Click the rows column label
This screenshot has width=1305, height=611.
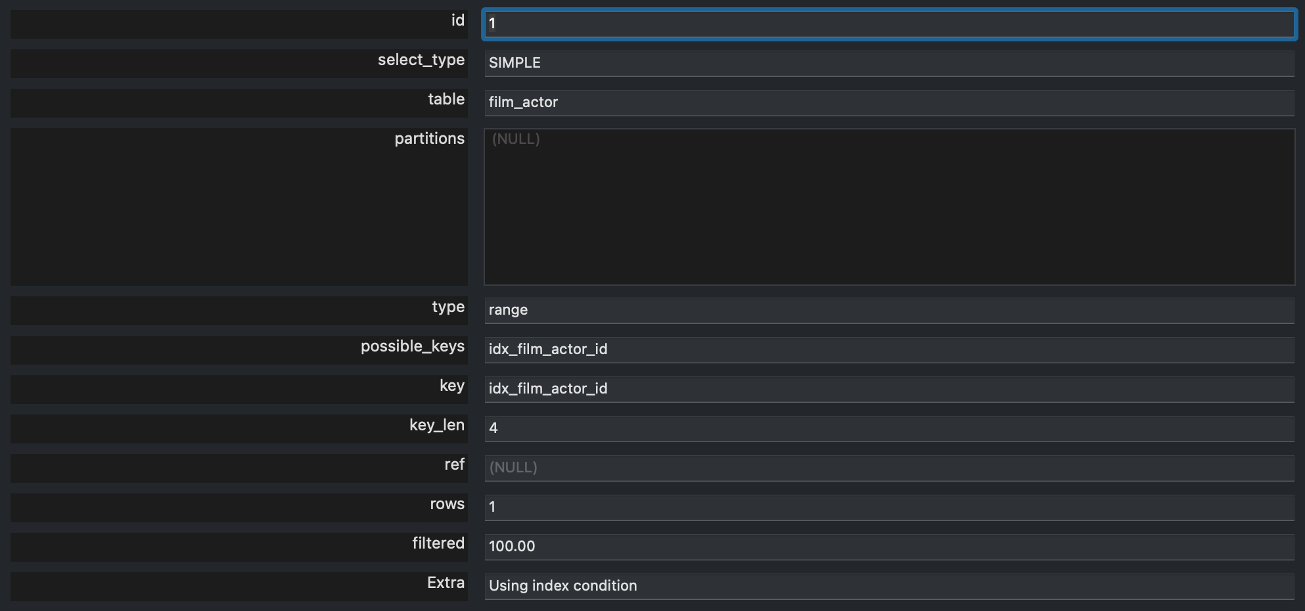point(447,504)
